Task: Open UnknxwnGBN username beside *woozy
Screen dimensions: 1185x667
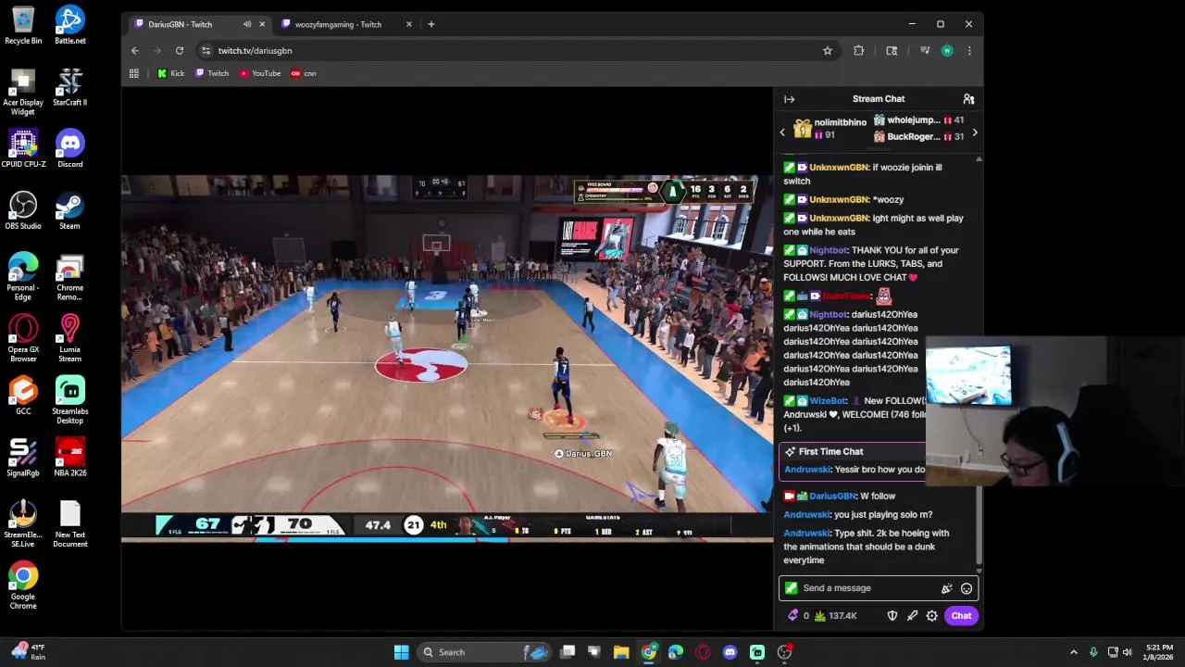Action: click(x=838, y=200)
